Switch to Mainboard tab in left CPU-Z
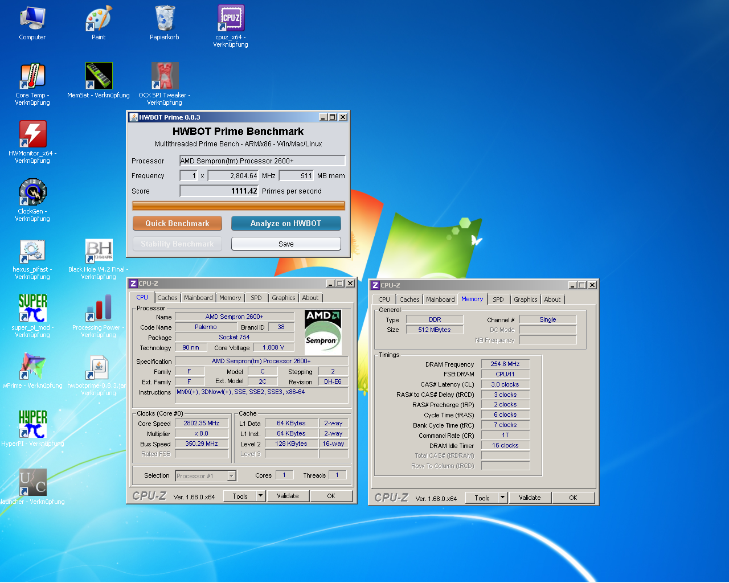The height and width of the screenshot is (583, 729). [198, 298]
